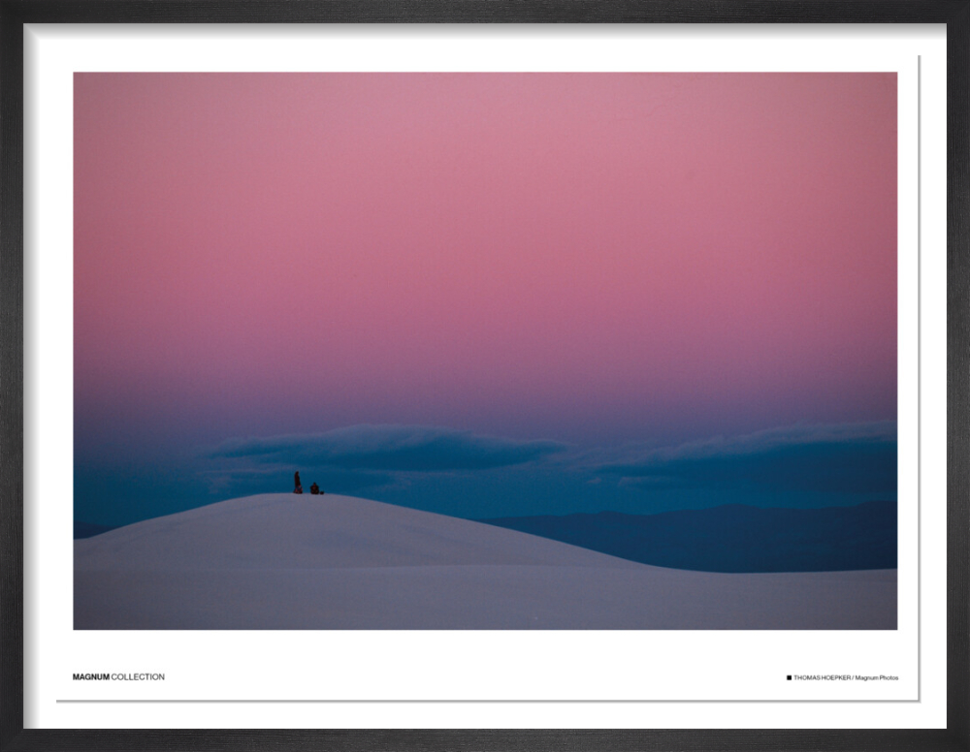
Task: Click the standing figure on the dune
Action: 298,483
